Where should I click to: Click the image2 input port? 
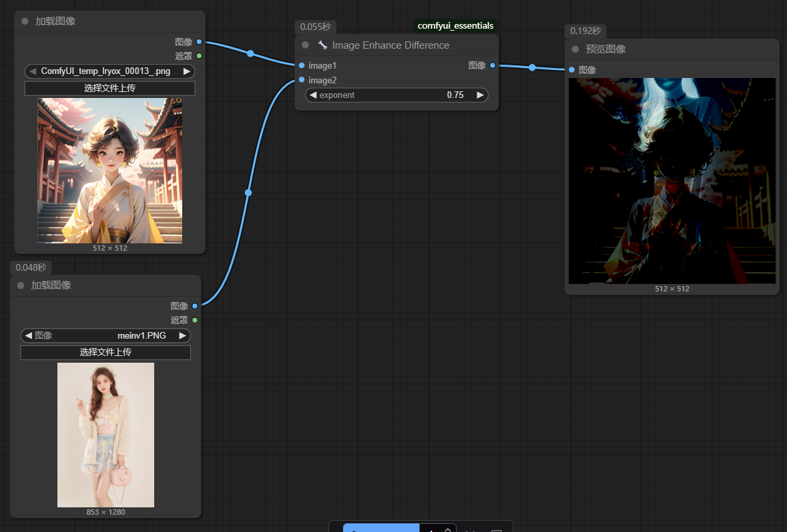pos(302,80)
